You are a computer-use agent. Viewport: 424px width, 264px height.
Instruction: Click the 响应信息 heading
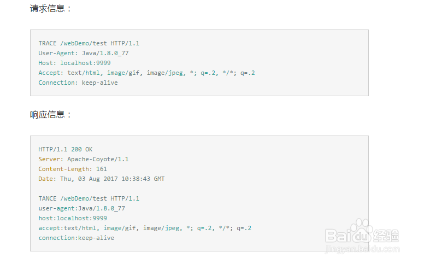[51, 115]
